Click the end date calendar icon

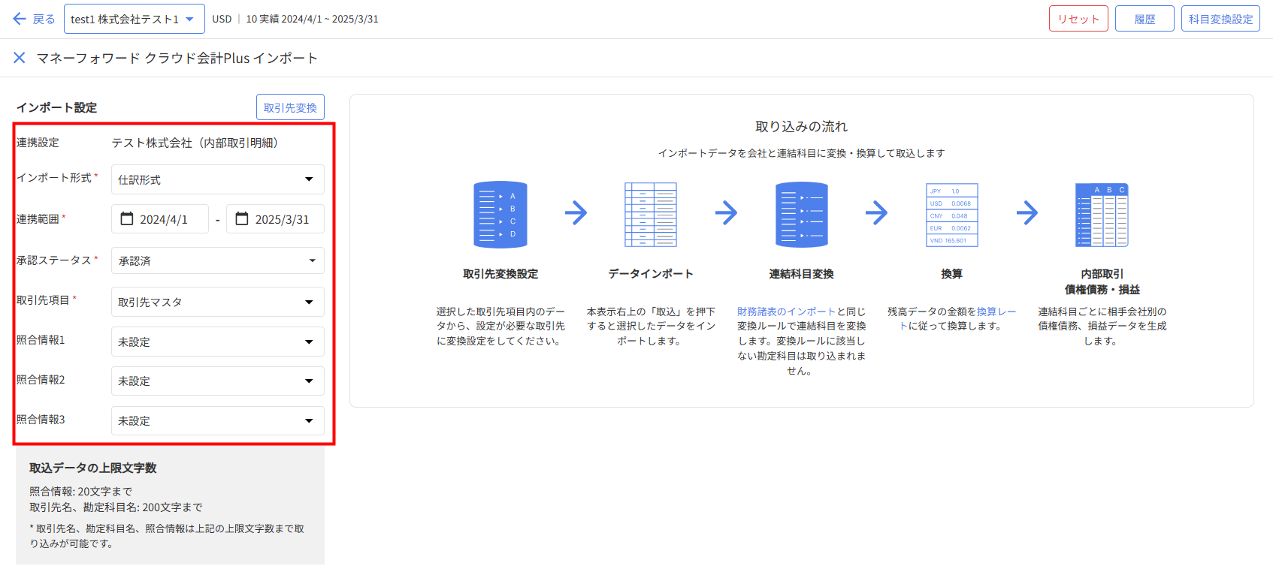(x=242, y=218)
